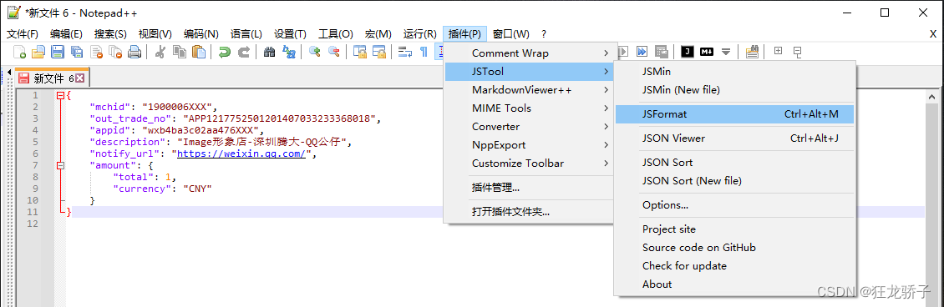Open Markdown viewer M↓ toolbar icon

point(706,52)
